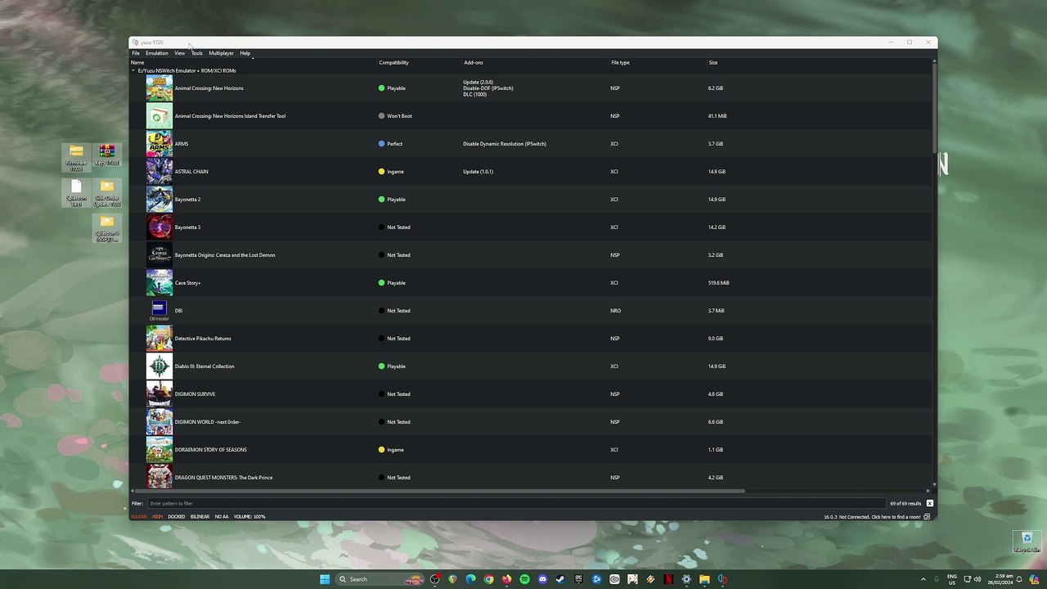Click the 'Update (1.0.1)' add-on text
1047x589 pixels.
coord(478,172)
